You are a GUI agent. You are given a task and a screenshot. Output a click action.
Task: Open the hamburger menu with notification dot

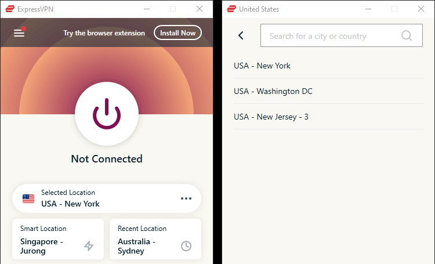point(19,32)
